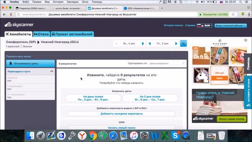Go to next return date arrow

tap(176, 43)
